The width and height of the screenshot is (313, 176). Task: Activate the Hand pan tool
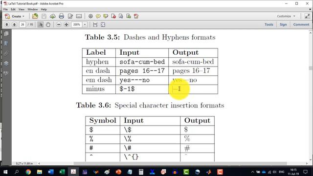(48, 24)
